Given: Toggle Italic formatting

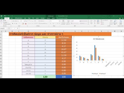Looking at the screenshot, I should coord(14,24).
